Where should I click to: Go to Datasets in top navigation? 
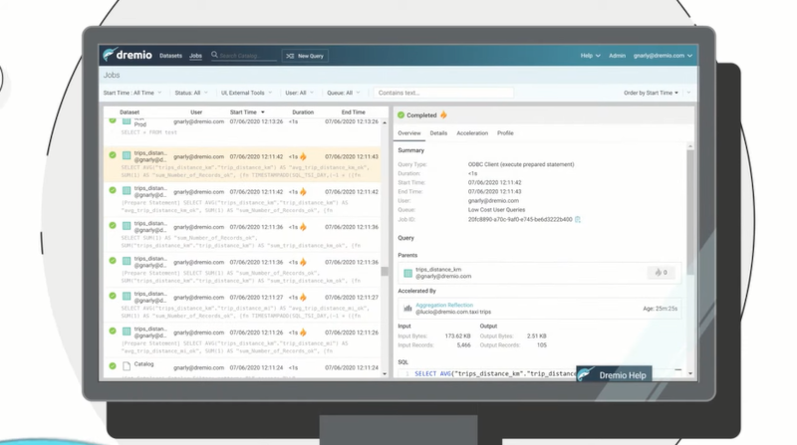(170, 56)
